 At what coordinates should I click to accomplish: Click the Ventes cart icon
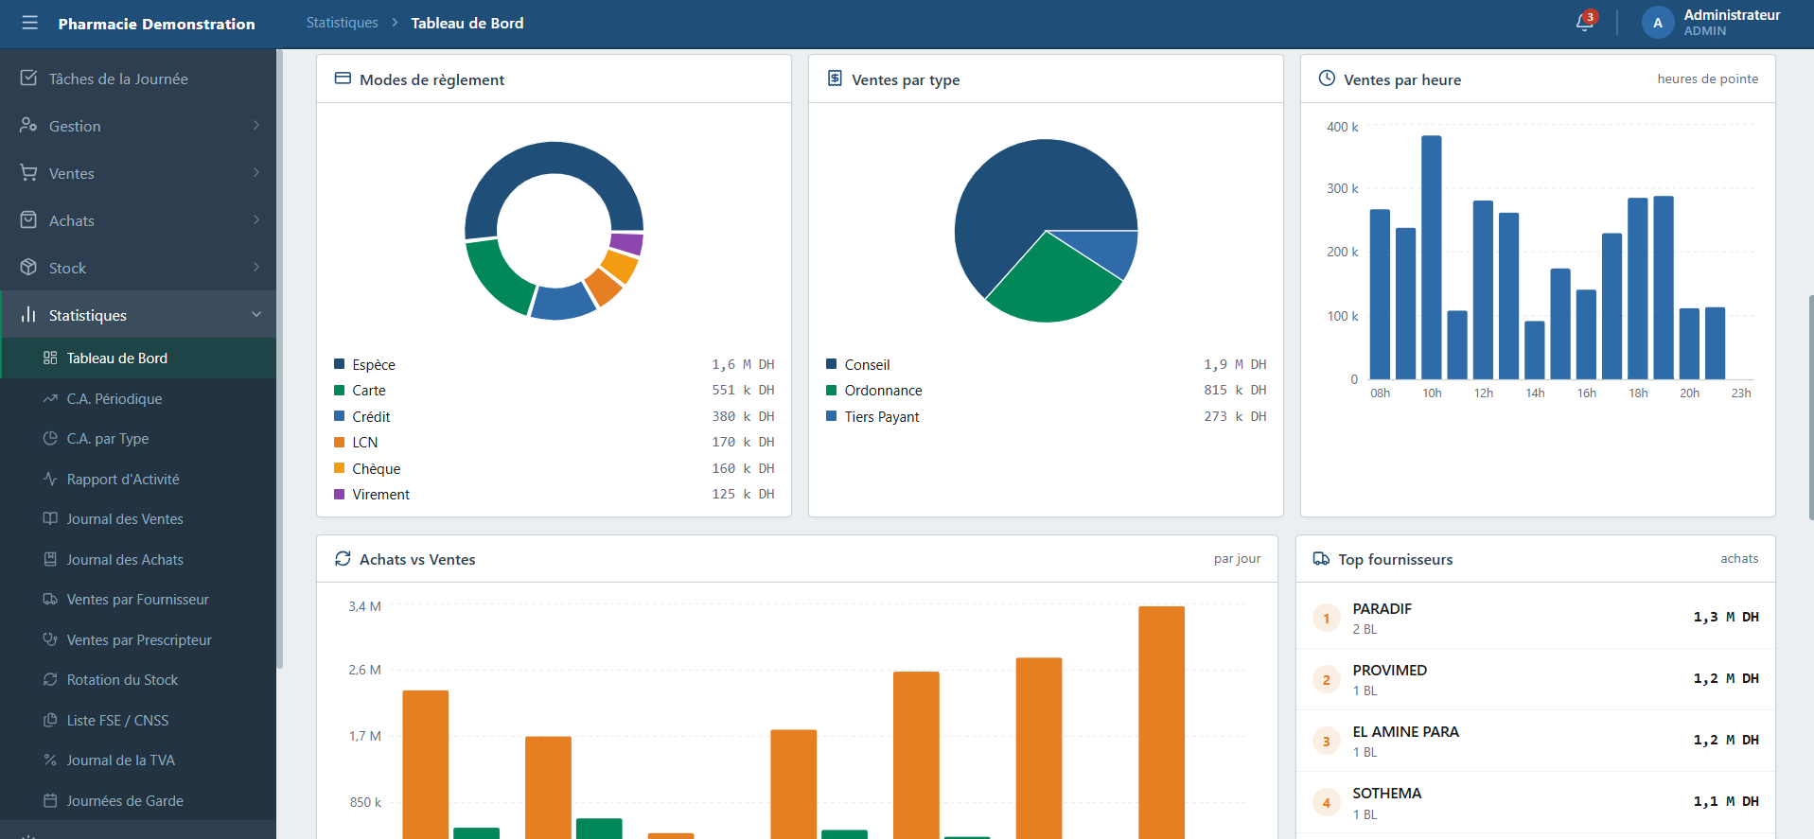(x=28, y=173)
